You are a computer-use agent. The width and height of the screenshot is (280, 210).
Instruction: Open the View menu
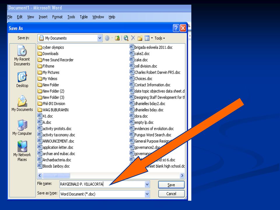click(31, 17)
